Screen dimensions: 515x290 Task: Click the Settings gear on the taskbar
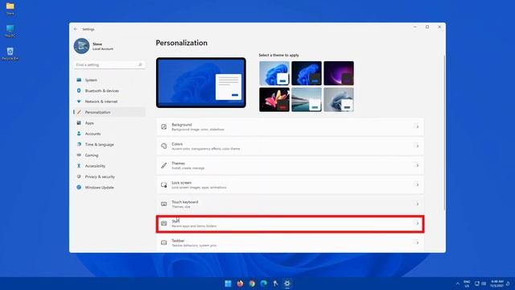(x=287, y=284)
